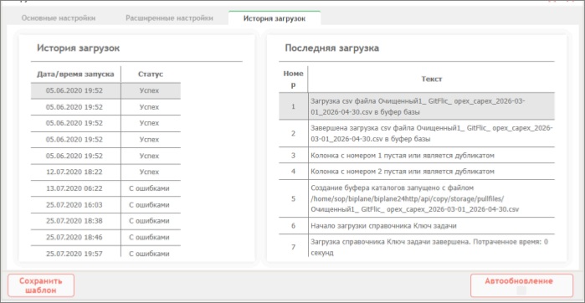Click log row number 6 cell
The height and width of the screenshot is (303, 585).
[x=293, y=226]
